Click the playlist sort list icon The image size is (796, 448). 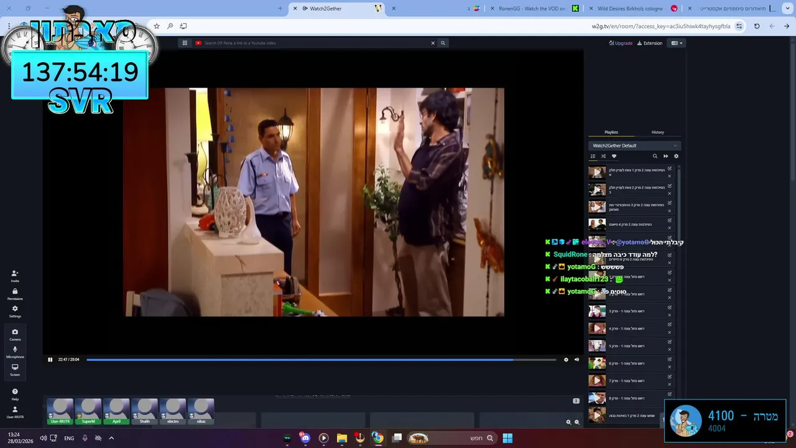click(x=593, y=156)
